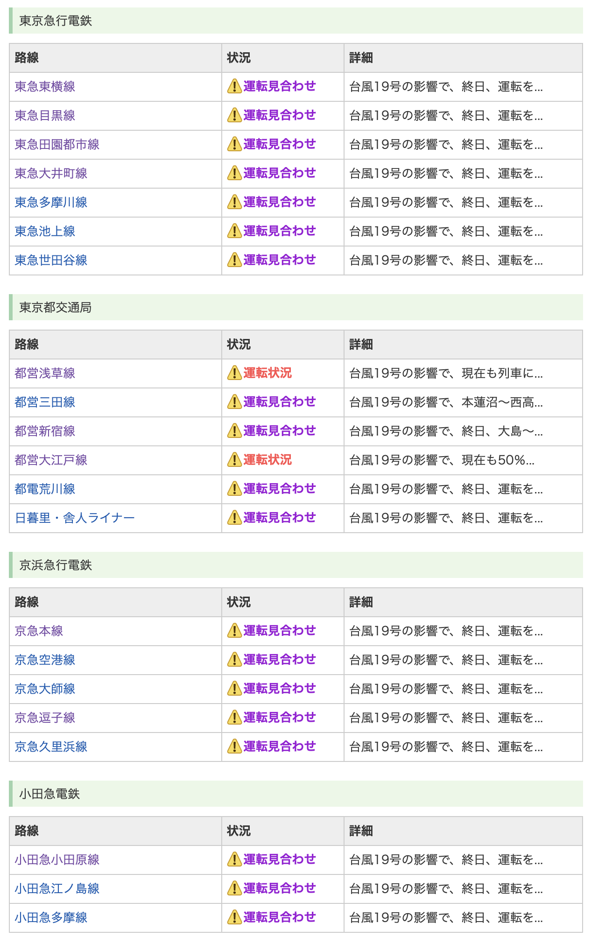Click warning icon in 東急東横線 row
This screenshot has width=591, height=944.
[234, 86]
